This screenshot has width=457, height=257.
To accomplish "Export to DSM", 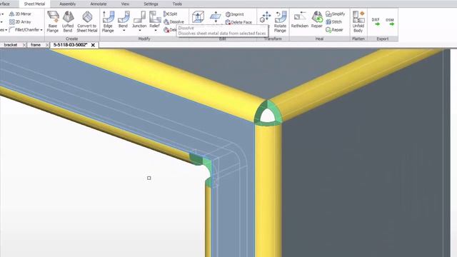I will point(390,22).
